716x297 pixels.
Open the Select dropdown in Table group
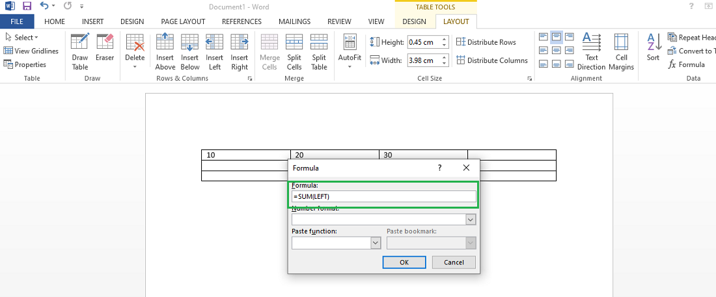[21, 38]
